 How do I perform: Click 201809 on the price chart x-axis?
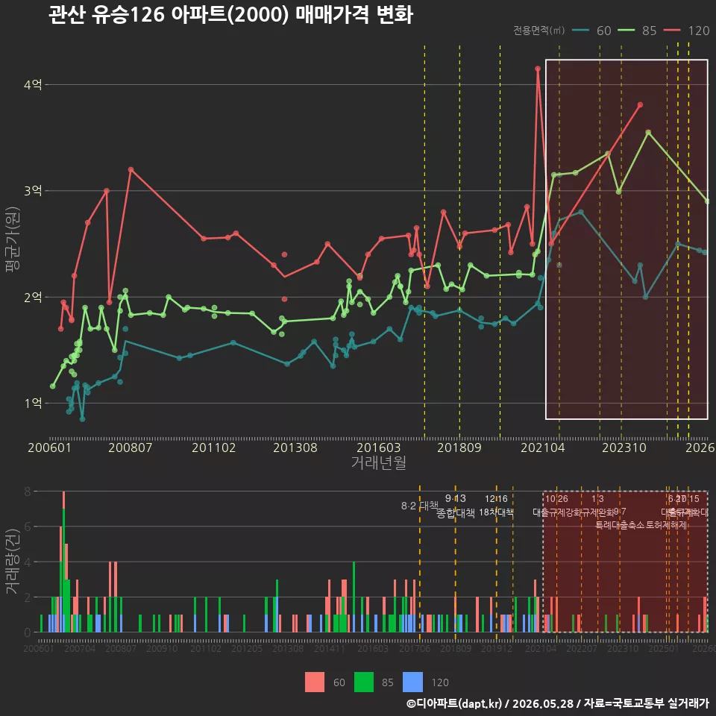click(459, 447)
